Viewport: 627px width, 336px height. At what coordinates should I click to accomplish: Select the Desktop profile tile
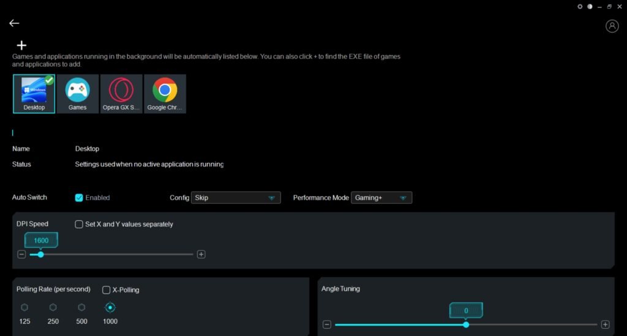34,94
